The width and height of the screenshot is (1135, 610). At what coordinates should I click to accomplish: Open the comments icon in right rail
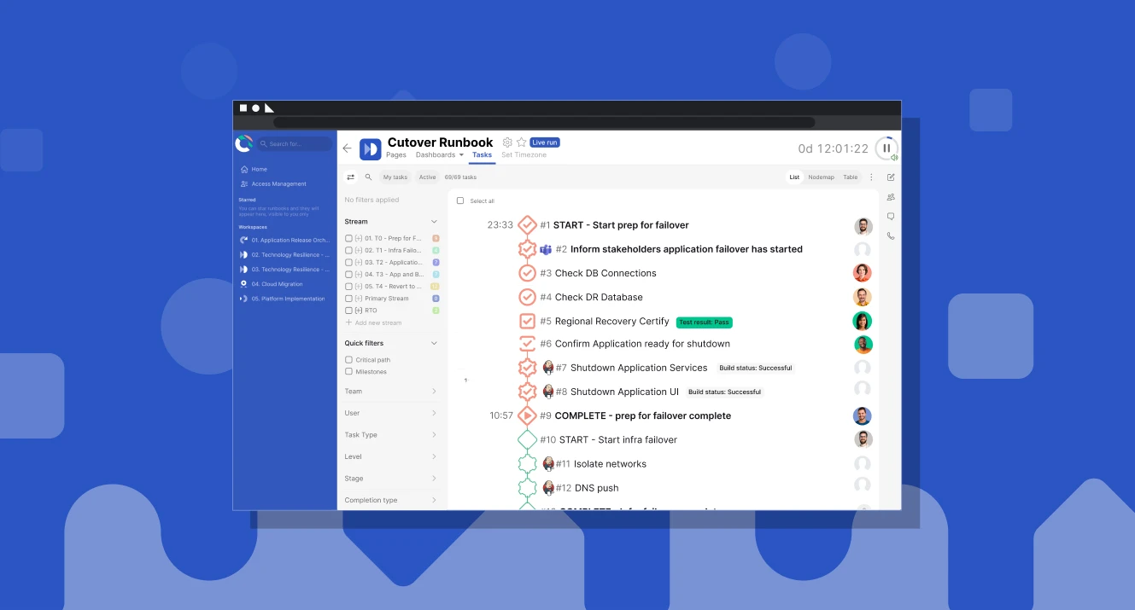coord(891,217)
